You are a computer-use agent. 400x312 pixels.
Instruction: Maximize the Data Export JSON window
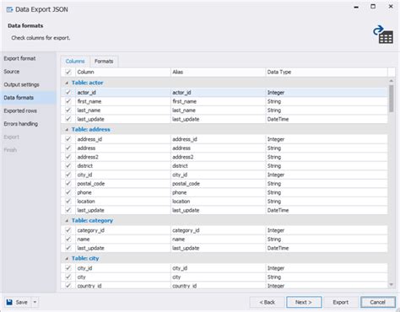click(373, 7)
